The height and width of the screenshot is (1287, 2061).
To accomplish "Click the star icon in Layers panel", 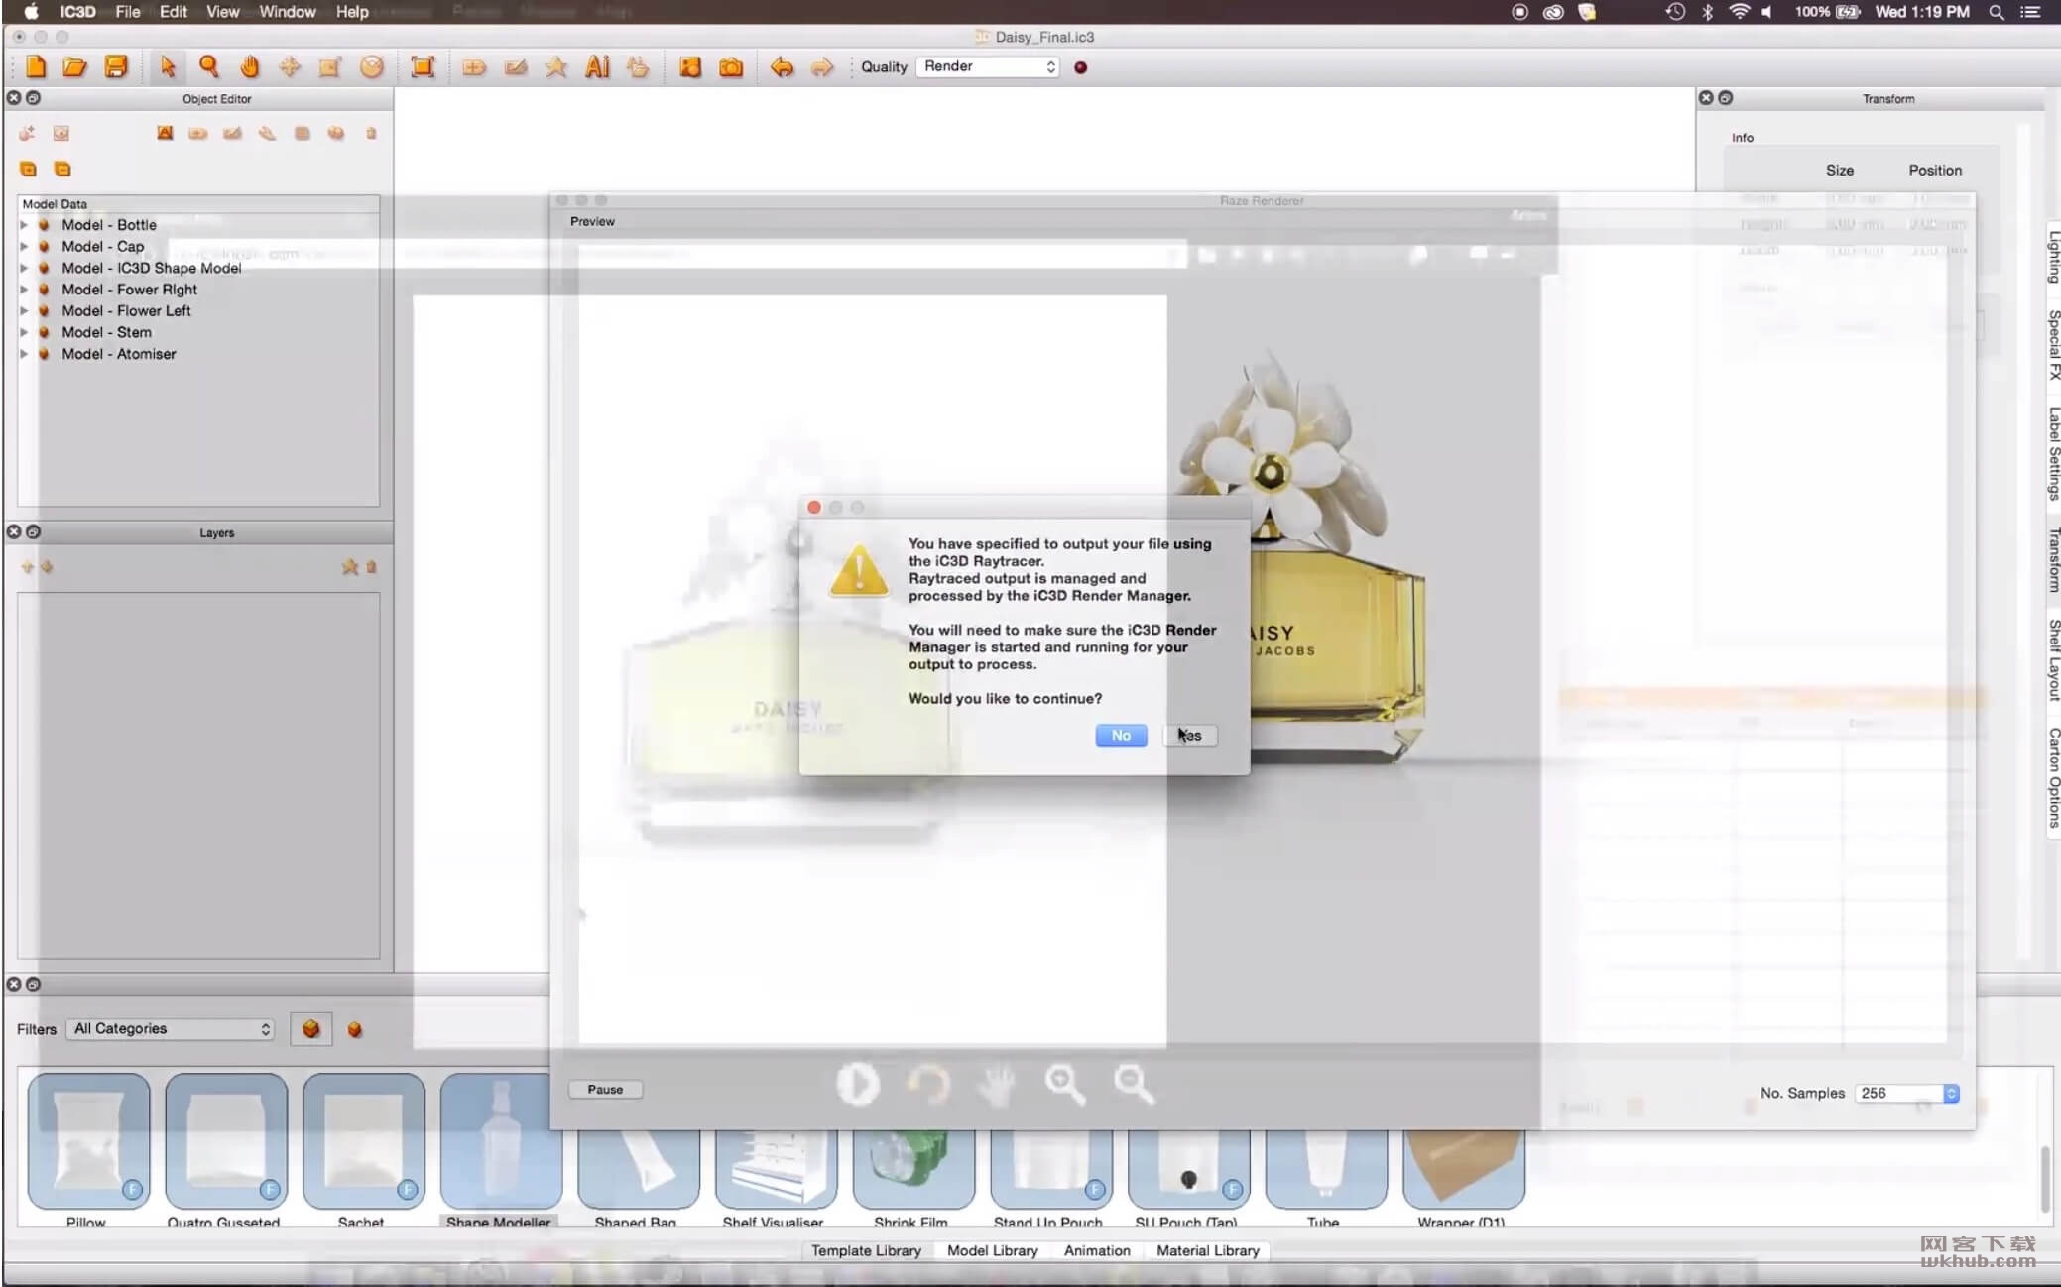I will coord(350,567).
